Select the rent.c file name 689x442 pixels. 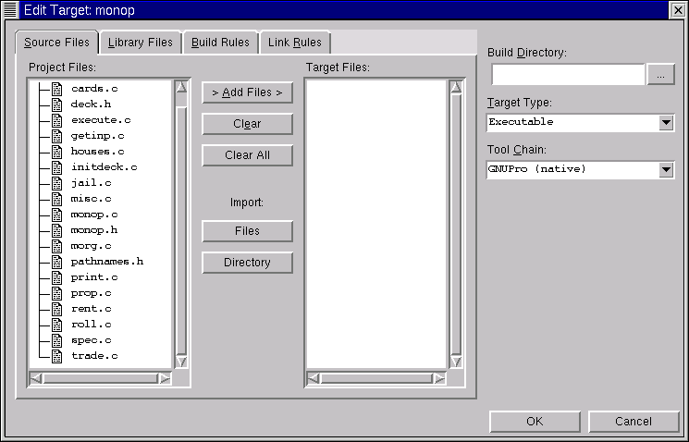tap(91, 309)
